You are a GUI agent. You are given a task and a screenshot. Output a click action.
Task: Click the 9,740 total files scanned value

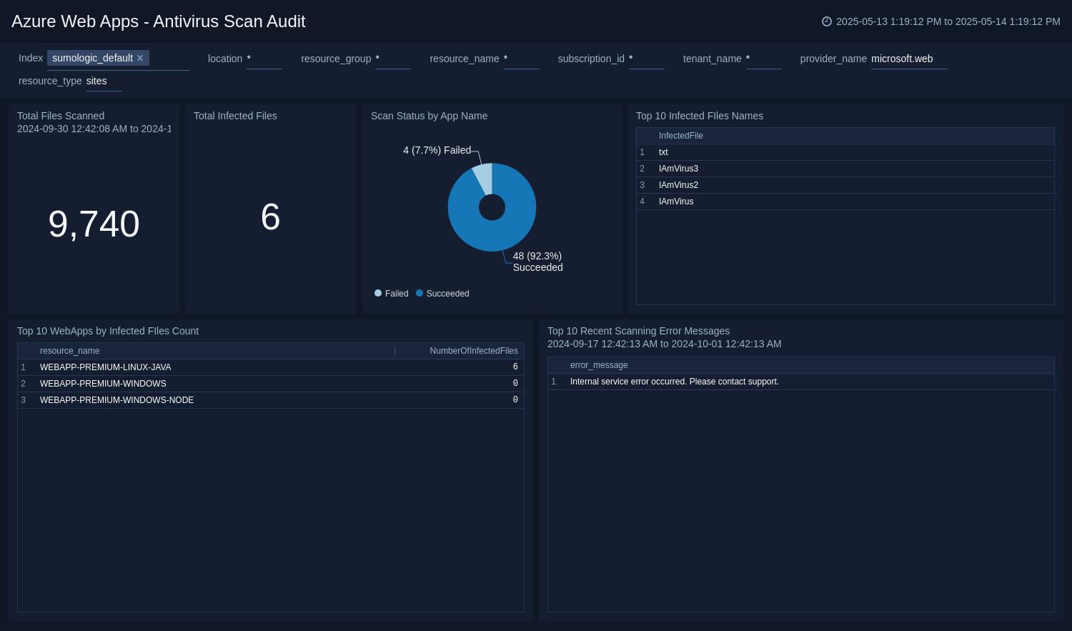coord(94,224)
